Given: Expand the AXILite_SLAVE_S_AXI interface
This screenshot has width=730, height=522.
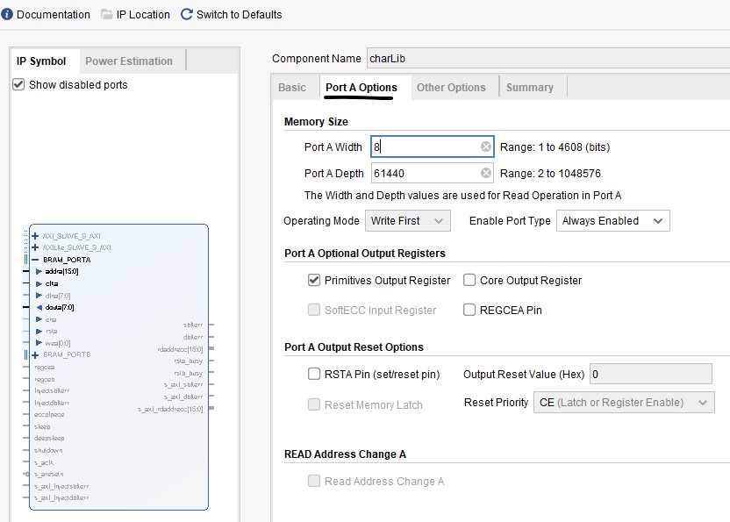Looking at the screenshot, I should [35, 247].
